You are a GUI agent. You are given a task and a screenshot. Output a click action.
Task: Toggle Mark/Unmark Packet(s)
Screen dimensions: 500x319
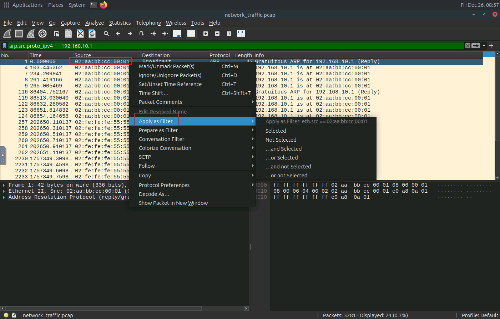[x=192, y=66]
